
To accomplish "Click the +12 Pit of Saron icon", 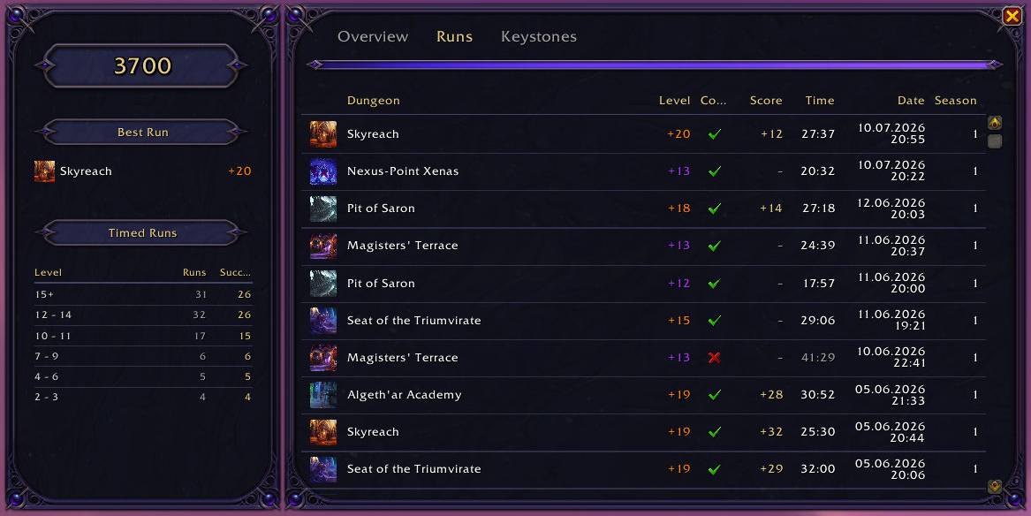I will pyautogui.click(x=322, y=284).
